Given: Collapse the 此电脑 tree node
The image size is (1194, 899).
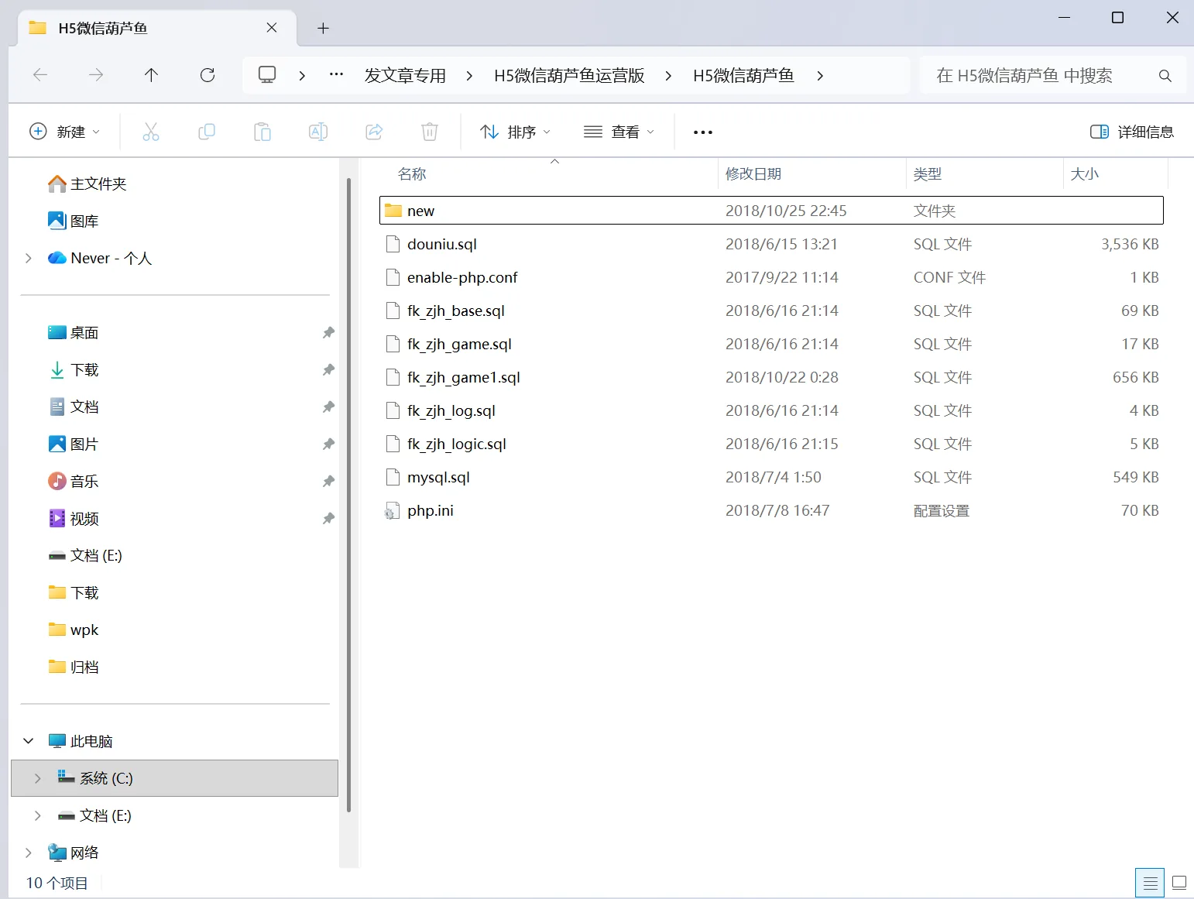Looking at the screenshot, I should click(x=29, y=741).
